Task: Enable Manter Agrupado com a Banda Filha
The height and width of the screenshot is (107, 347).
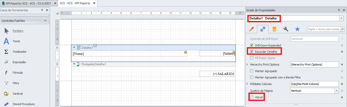Action: [252, 77]
